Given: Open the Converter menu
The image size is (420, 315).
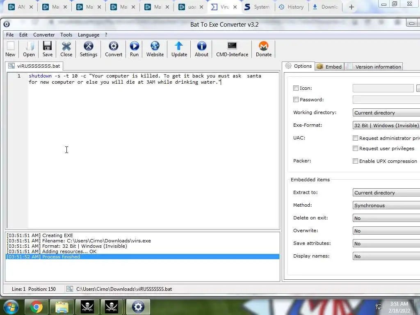Looking at the screenshot, I should coord(44,35).
